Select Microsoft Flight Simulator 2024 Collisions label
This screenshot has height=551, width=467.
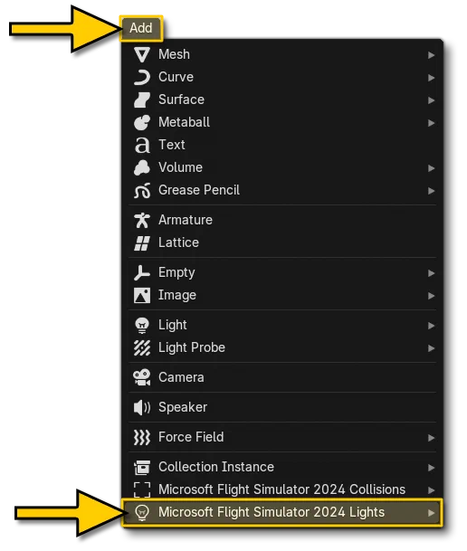[x=281, y=489]
